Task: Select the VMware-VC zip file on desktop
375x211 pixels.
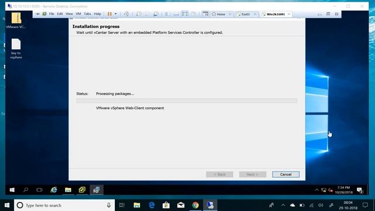Action: click(16, 21)
